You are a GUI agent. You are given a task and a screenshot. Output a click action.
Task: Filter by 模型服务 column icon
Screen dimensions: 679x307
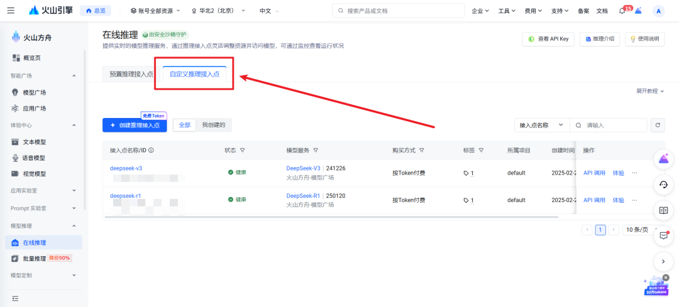point(316,151)
